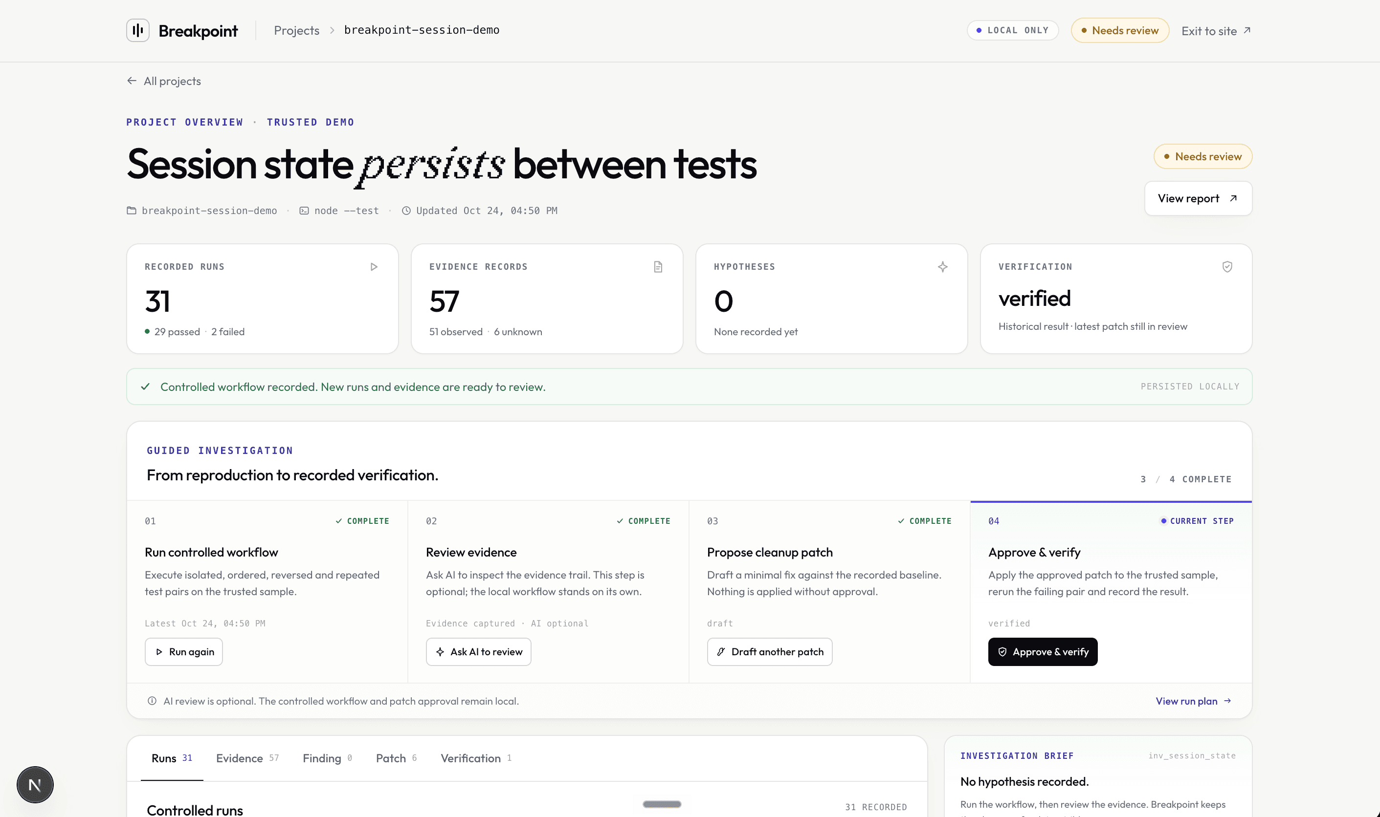Viewport: 1380px width, 817px height.
Task: Click Exit to site link
Action: coord(1216,31)
